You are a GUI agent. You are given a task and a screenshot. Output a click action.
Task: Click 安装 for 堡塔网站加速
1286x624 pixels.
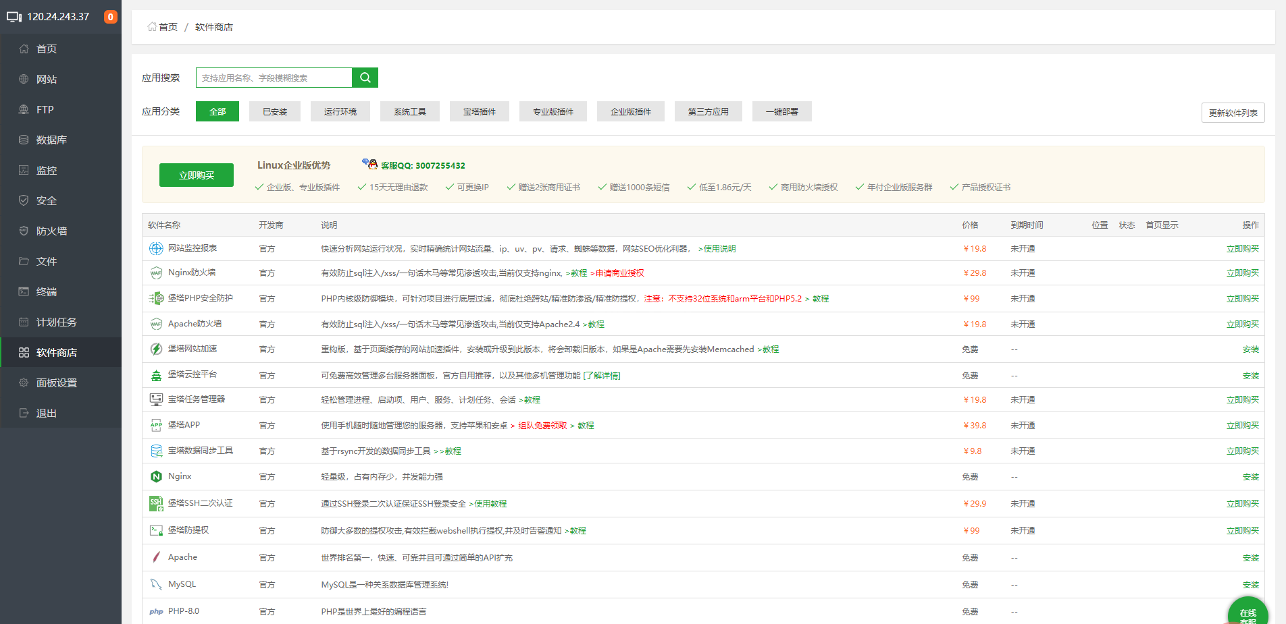pos(1251,349)
